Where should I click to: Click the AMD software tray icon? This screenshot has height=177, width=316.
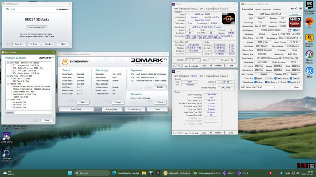[x=271, y=173]
